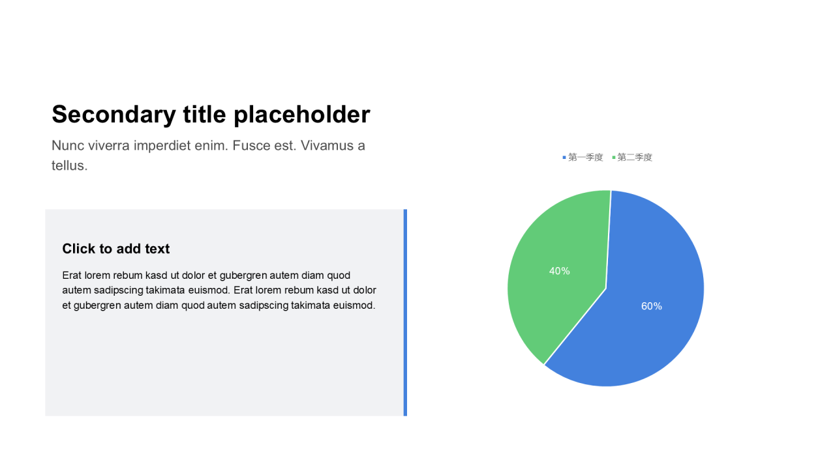The image size is (835, 469).
Task: Click the word "placeholder" in the title
Action: click(301, 115)
